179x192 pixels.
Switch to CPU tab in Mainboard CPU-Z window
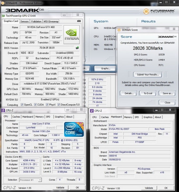[95, 117]
